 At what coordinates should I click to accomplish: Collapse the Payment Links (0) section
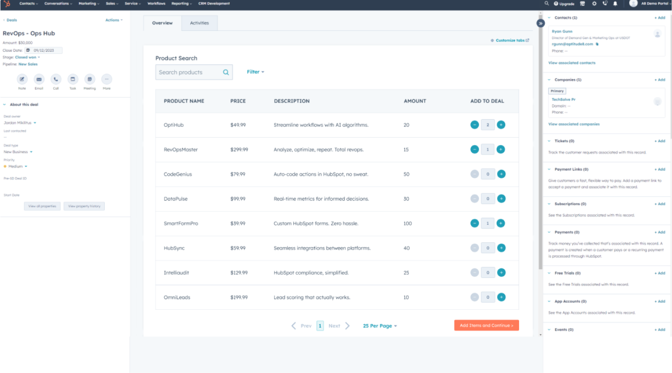tap(549, 169)
